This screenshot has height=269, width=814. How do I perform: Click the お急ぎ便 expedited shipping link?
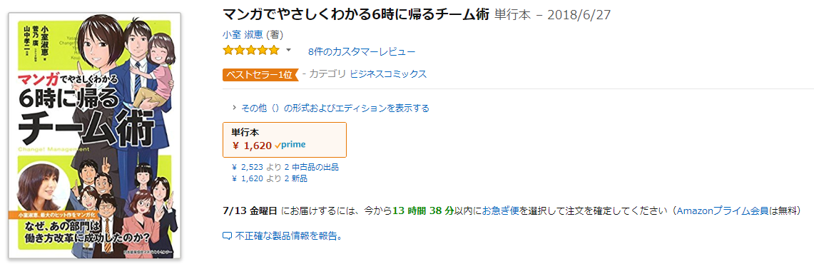pyautogui.click(x=501, y=210)
